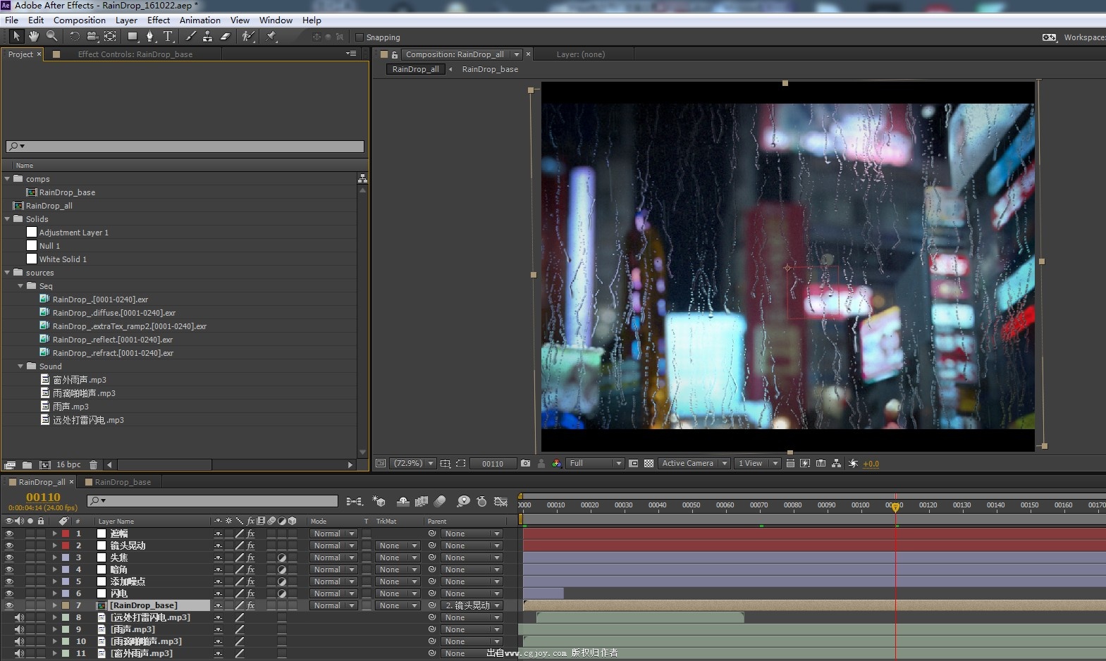Open Show Channel color management icon
1106x661 pixels.
tap(556, 464)
